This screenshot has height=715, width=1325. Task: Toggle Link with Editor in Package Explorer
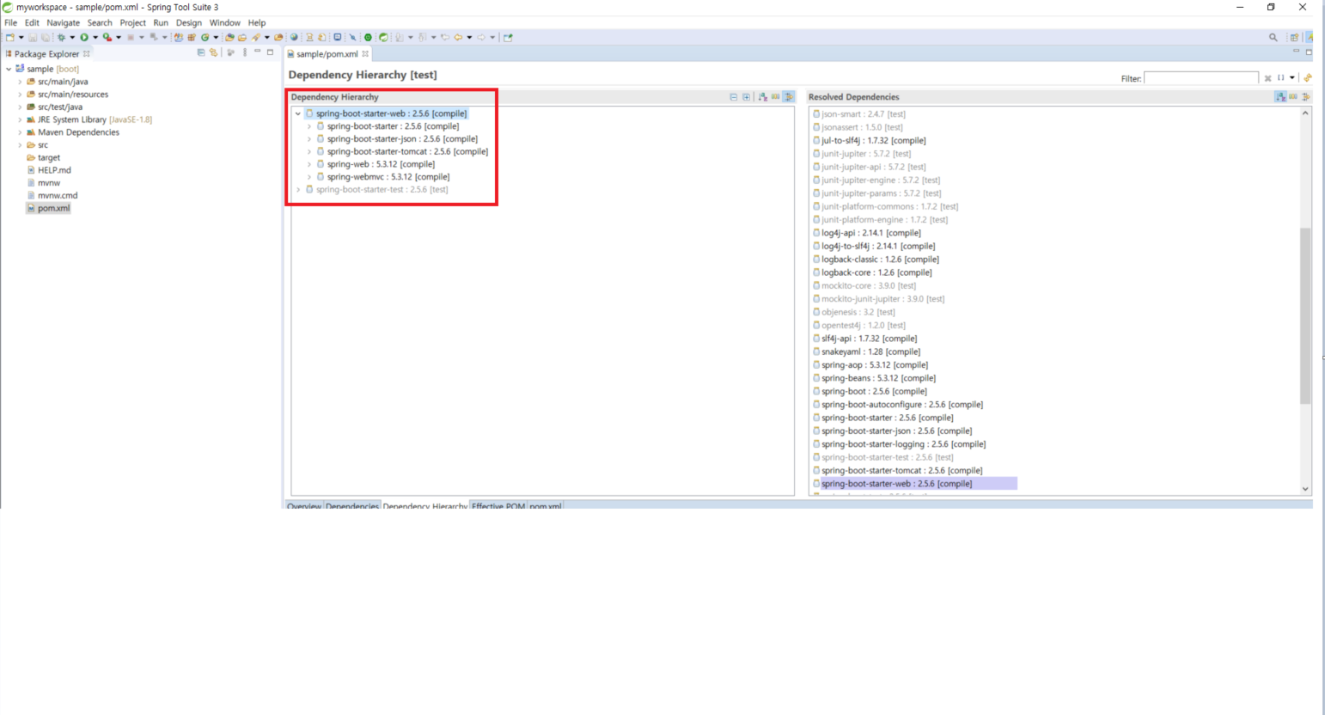213,52
